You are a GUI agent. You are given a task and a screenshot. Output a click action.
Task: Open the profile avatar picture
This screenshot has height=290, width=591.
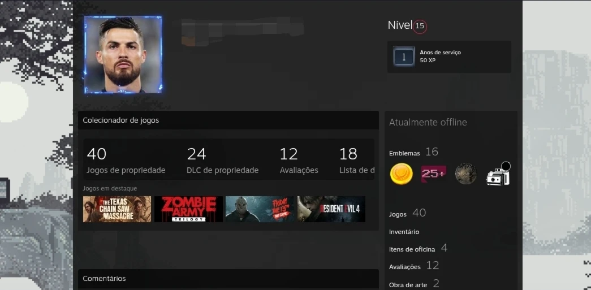coord(123,54)
